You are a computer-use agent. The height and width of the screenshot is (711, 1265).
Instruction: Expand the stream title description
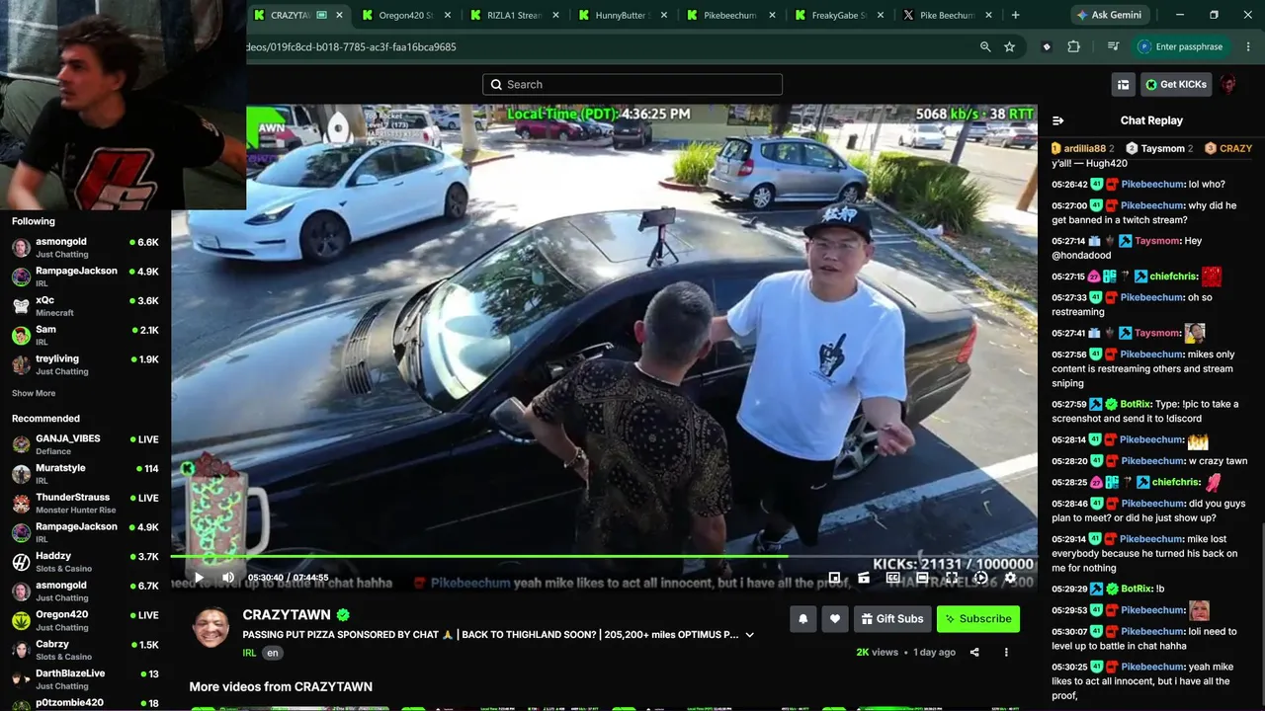pyautogui.click(x=750, y=635)
